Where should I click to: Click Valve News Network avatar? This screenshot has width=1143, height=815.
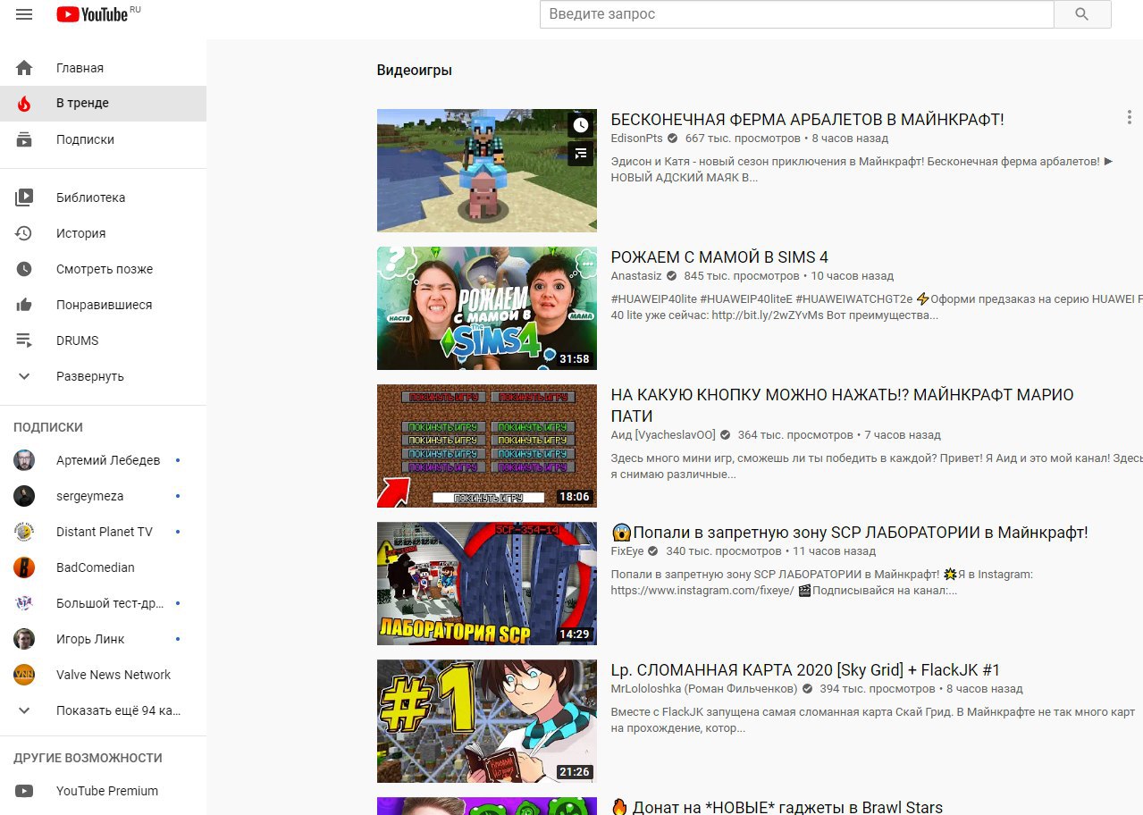[x=24, y=675]
